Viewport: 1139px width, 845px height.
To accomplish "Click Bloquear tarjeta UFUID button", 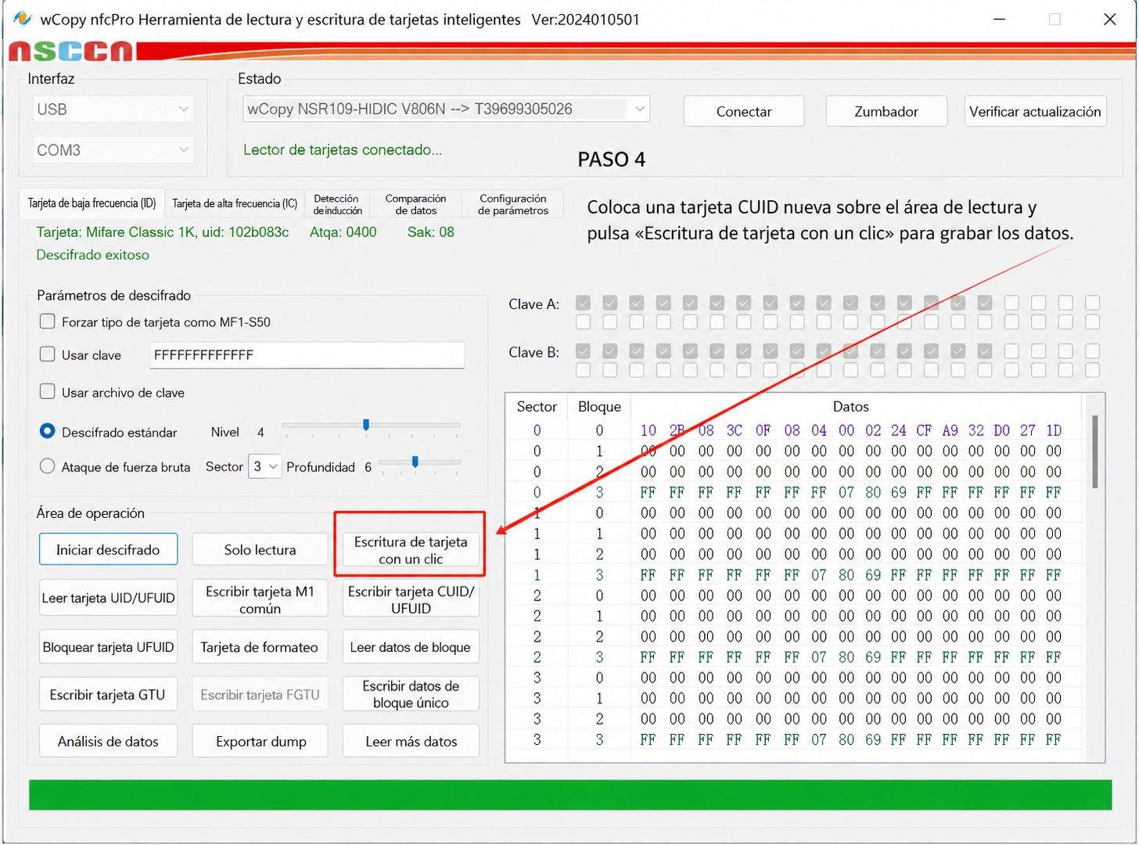I will [108, 647].
